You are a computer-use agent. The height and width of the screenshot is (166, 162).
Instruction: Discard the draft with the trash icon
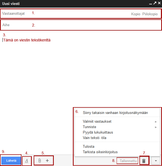(144, 161)
